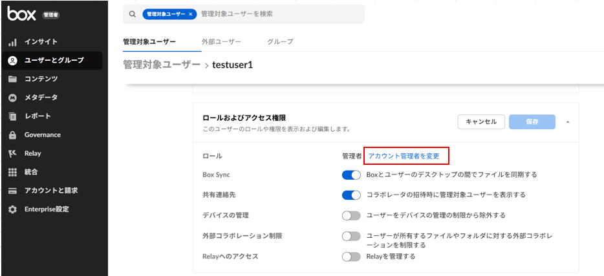Click the search magnifier icon
The height and width of the screenshot is (276, 604).
[133, 14]
